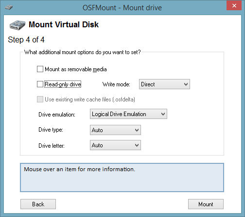Image resolution: width=245 pixels, height=217 pixels.
Task: Click the 'Step 4 of 4' heading
Action: click(x=26, y=40)
